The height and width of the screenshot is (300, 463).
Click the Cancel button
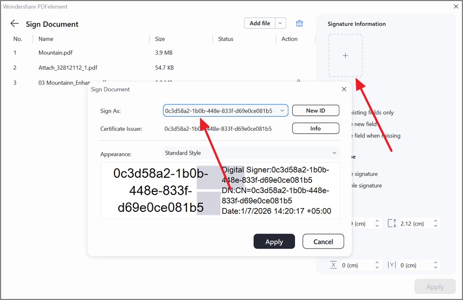tap(323, 242)
